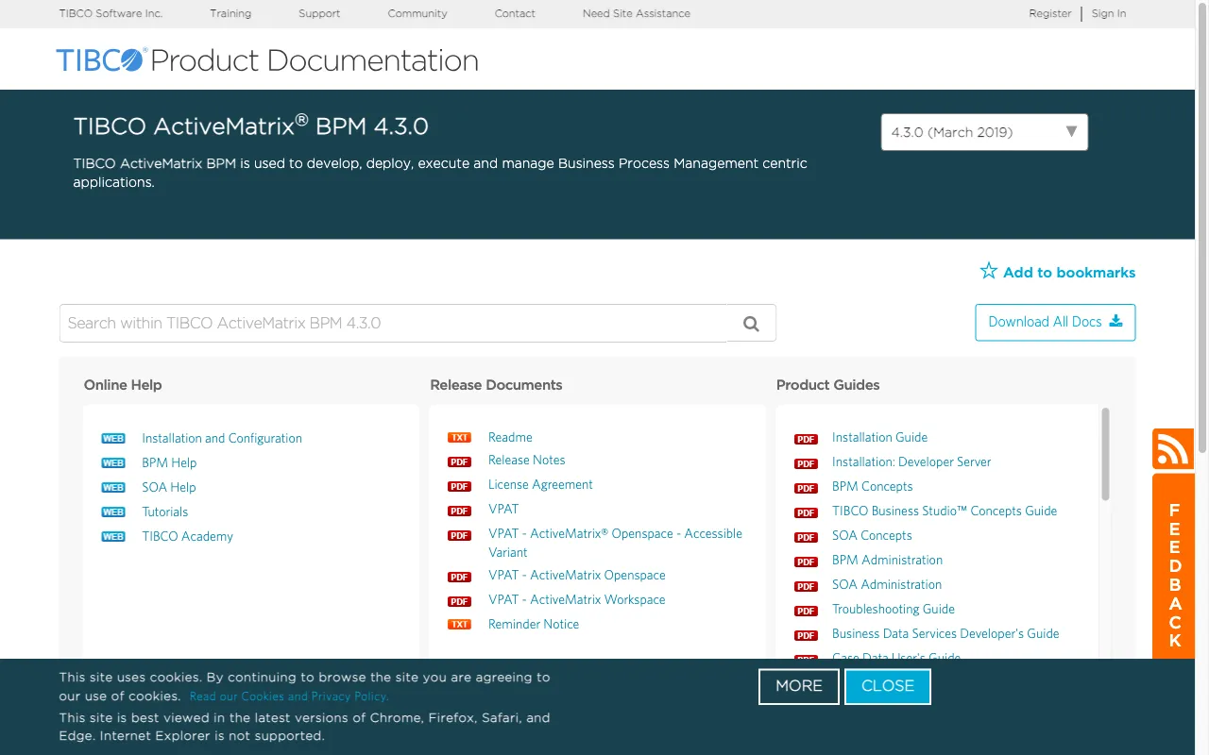Open the 4.3.0 (March 2019) version dropdown
This screenshot has width=1209, height=755.
click(984, 132)
